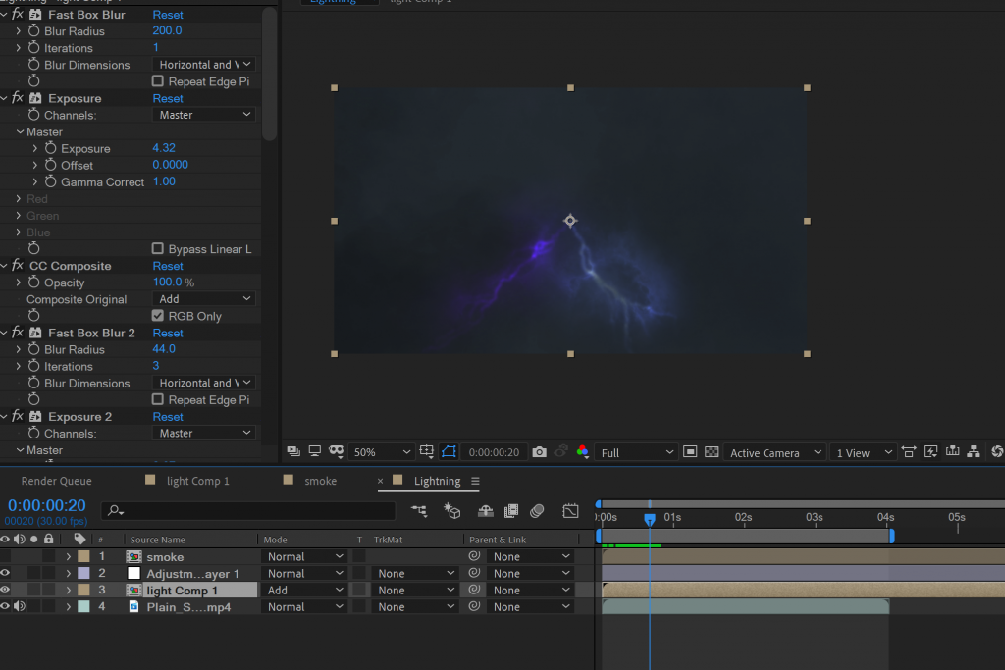1005x670 pixels.
Task: Switch to the light Comp 1 timeline tab
Action: tap(197, 481)
